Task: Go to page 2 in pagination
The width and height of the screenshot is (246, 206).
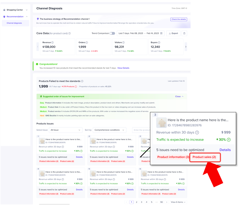Action: tap(136, 202)
